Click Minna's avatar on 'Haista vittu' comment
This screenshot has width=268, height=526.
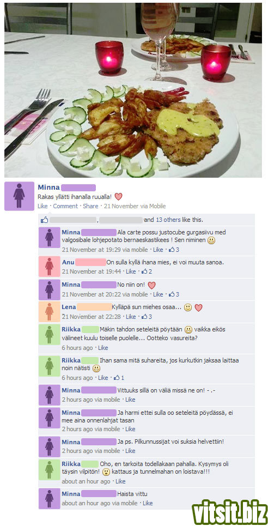point(50,499)
